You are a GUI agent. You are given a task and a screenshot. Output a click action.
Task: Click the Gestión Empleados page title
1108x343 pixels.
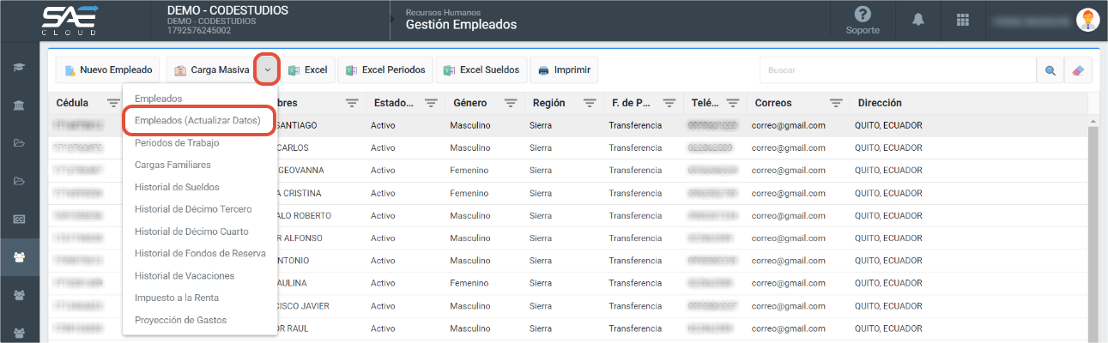pyautogui.click(x=461, y=25)
